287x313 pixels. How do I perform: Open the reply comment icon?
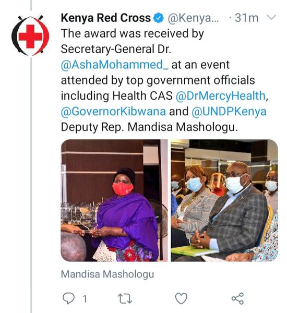click(x=68, y=298)
